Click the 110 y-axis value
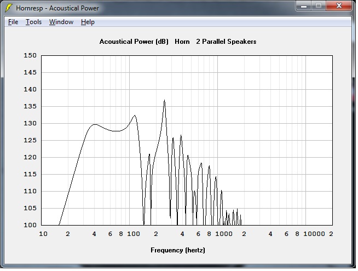This screenshot has width=358, height=271. tap(30, 191)
